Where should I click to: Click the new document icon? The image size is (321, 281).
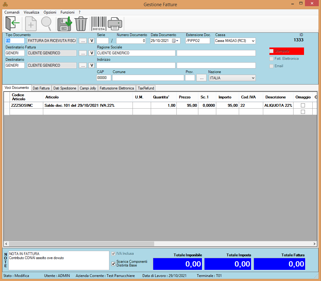31,23
